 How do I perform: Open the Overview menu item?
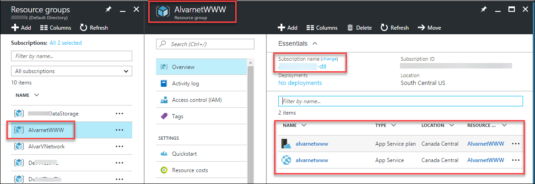pyautogui.click(x=201, y=67)
